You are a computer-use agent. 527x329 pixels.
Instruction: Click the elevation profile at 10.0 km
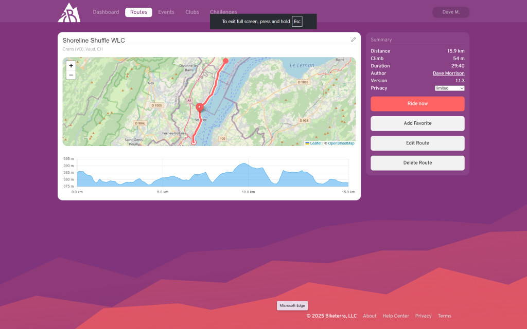[x=249, y=175]
